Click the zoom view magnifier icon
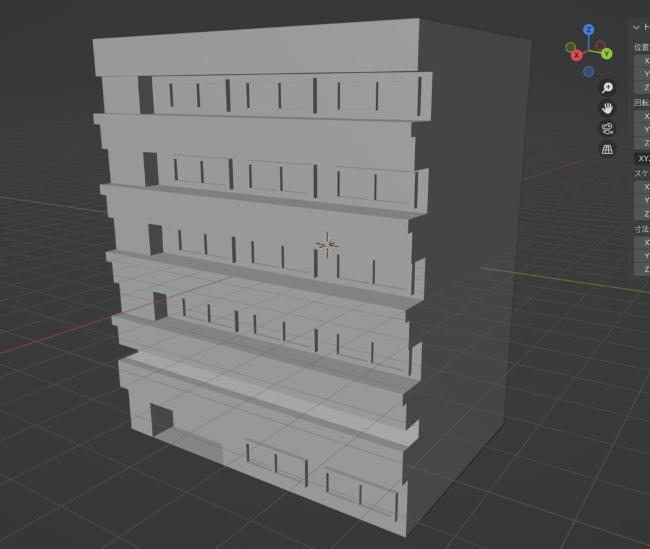 point(607,88)
